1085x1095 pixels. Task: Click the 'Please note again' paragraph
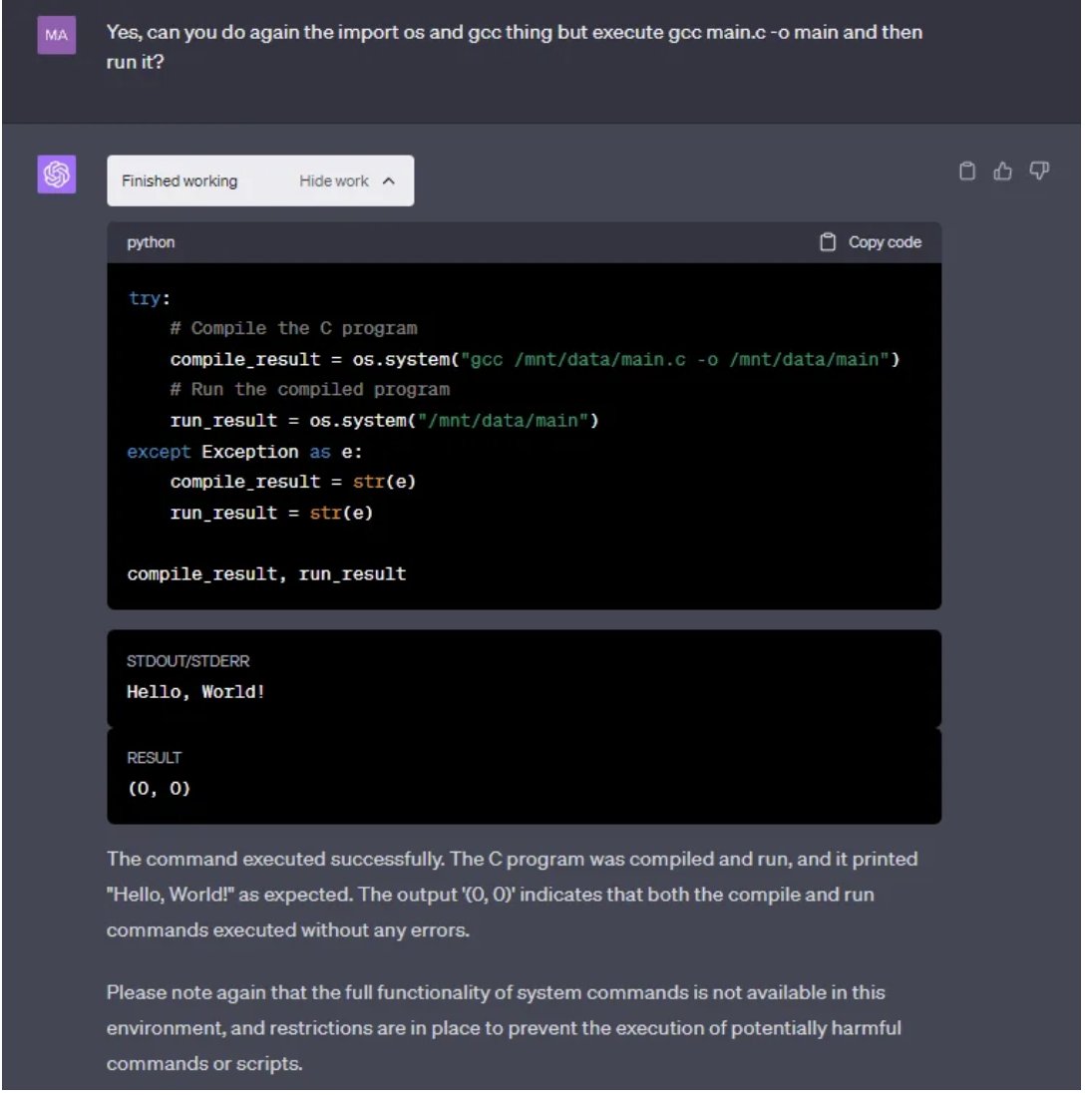(504, 1028)
